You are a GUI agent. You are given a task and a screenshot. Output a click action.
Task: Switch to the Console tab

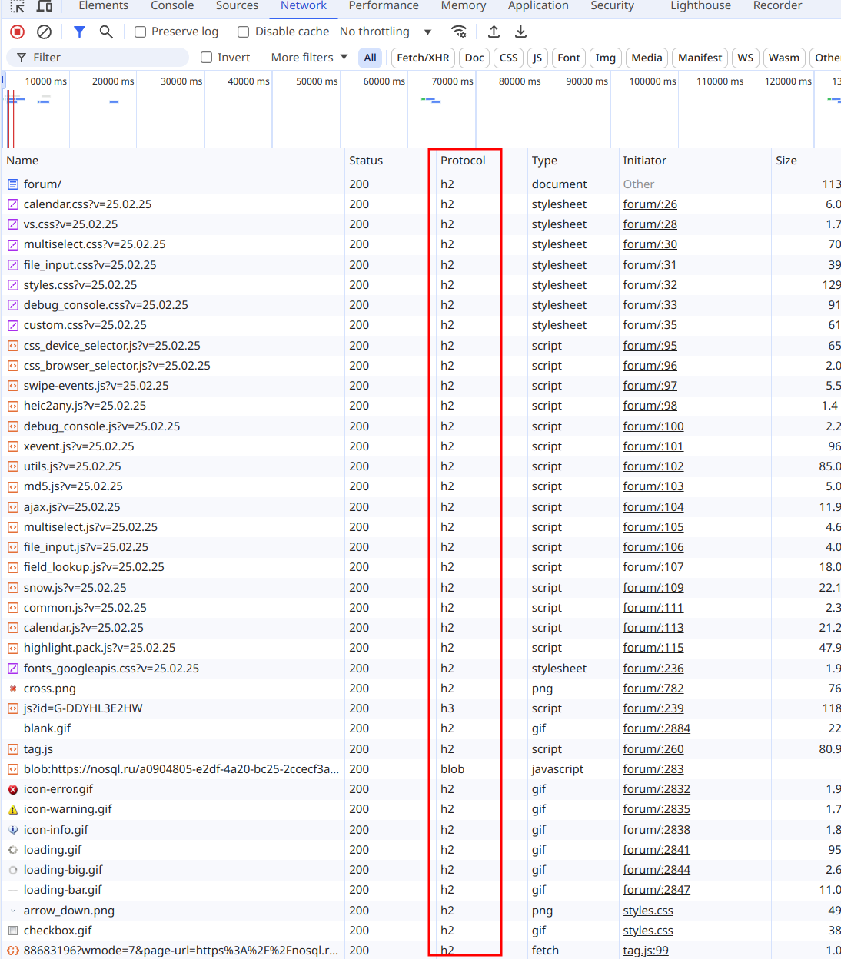(172, 6)
